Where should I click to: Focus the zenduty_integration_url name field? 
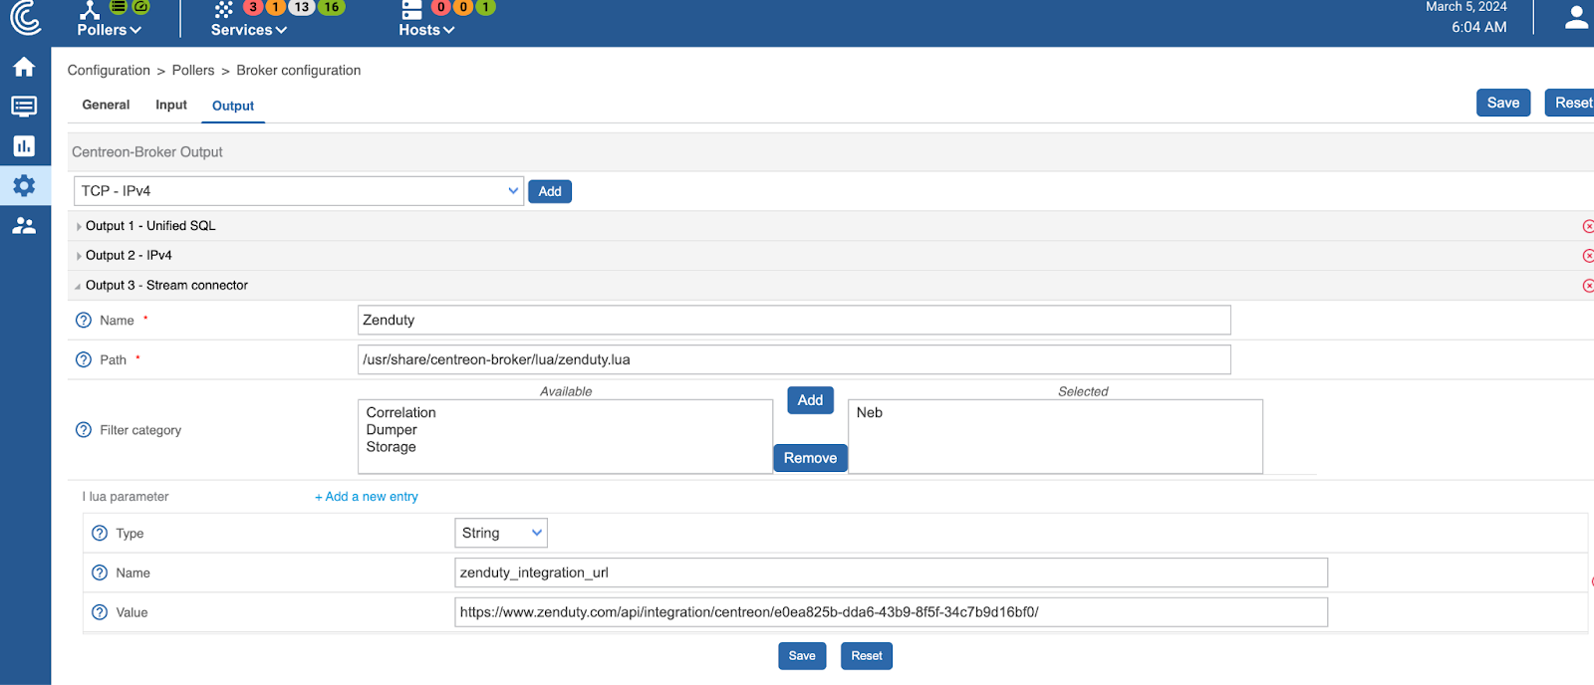892,572
